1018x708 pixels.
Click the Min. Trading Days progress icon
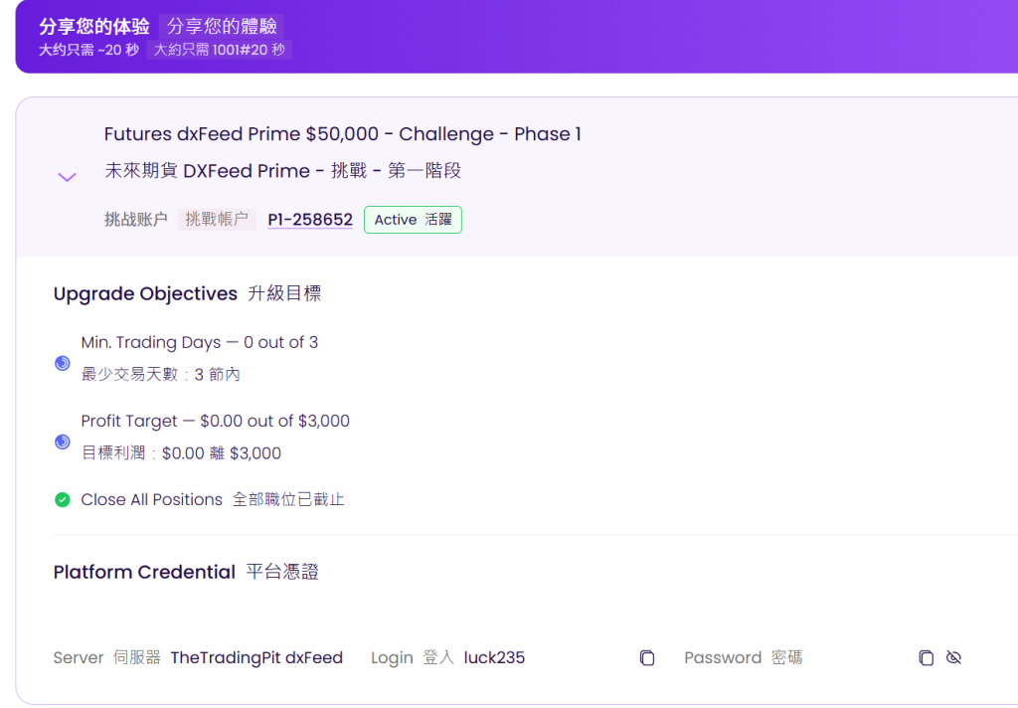[63, 363]
